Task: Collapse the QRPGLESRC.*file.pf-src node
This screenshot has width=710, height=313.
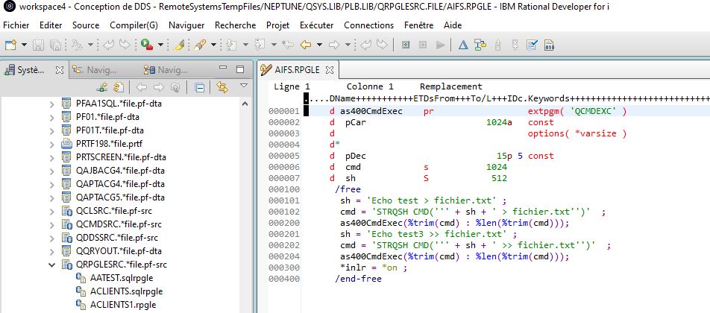Action: point(51,265)
